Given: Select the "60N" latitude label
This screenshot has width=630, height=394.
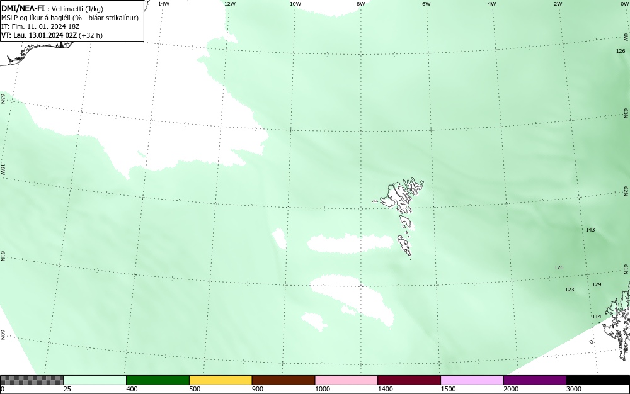Looking at the screenshot, I should (x=3, y=335).
